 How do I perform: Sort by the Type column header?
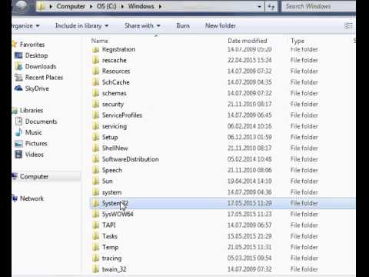(x=298, y=41)
